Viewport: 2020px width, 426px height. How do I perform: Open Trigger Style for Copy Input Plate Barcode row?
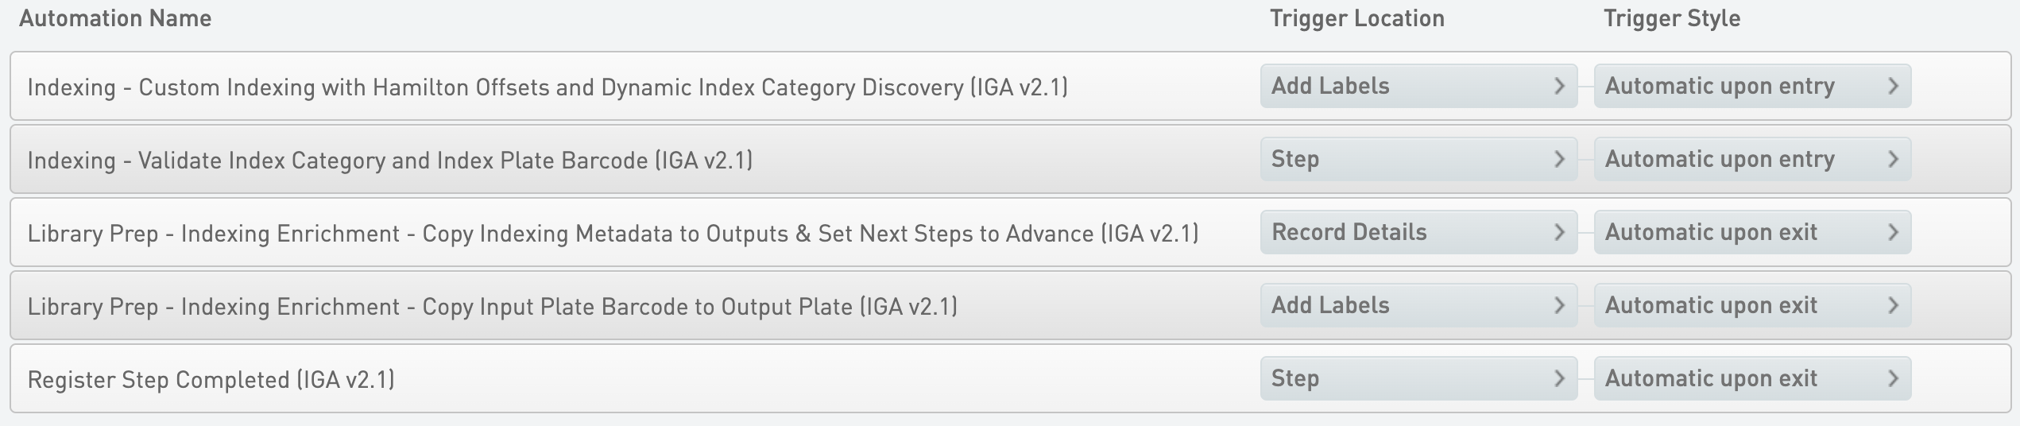[x=1751, y=305]
